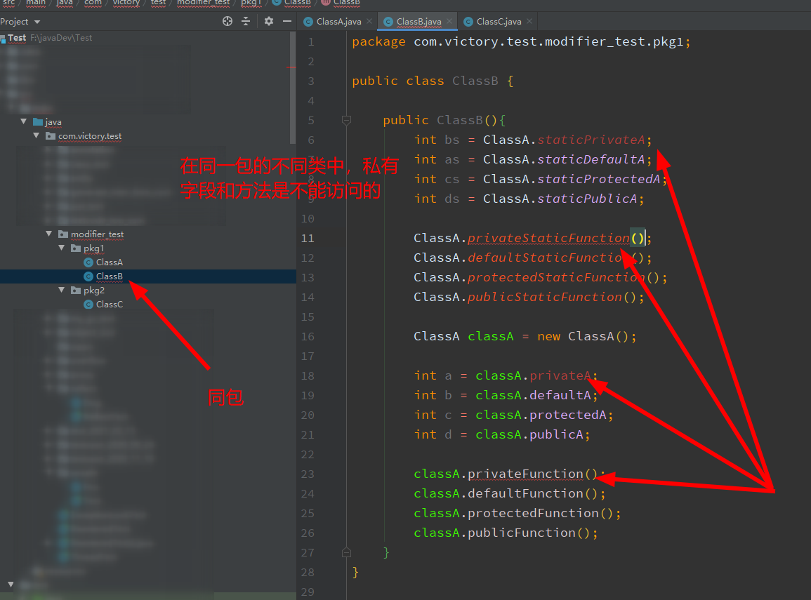Click staticDefaultA on line 7

click(591, 159)
